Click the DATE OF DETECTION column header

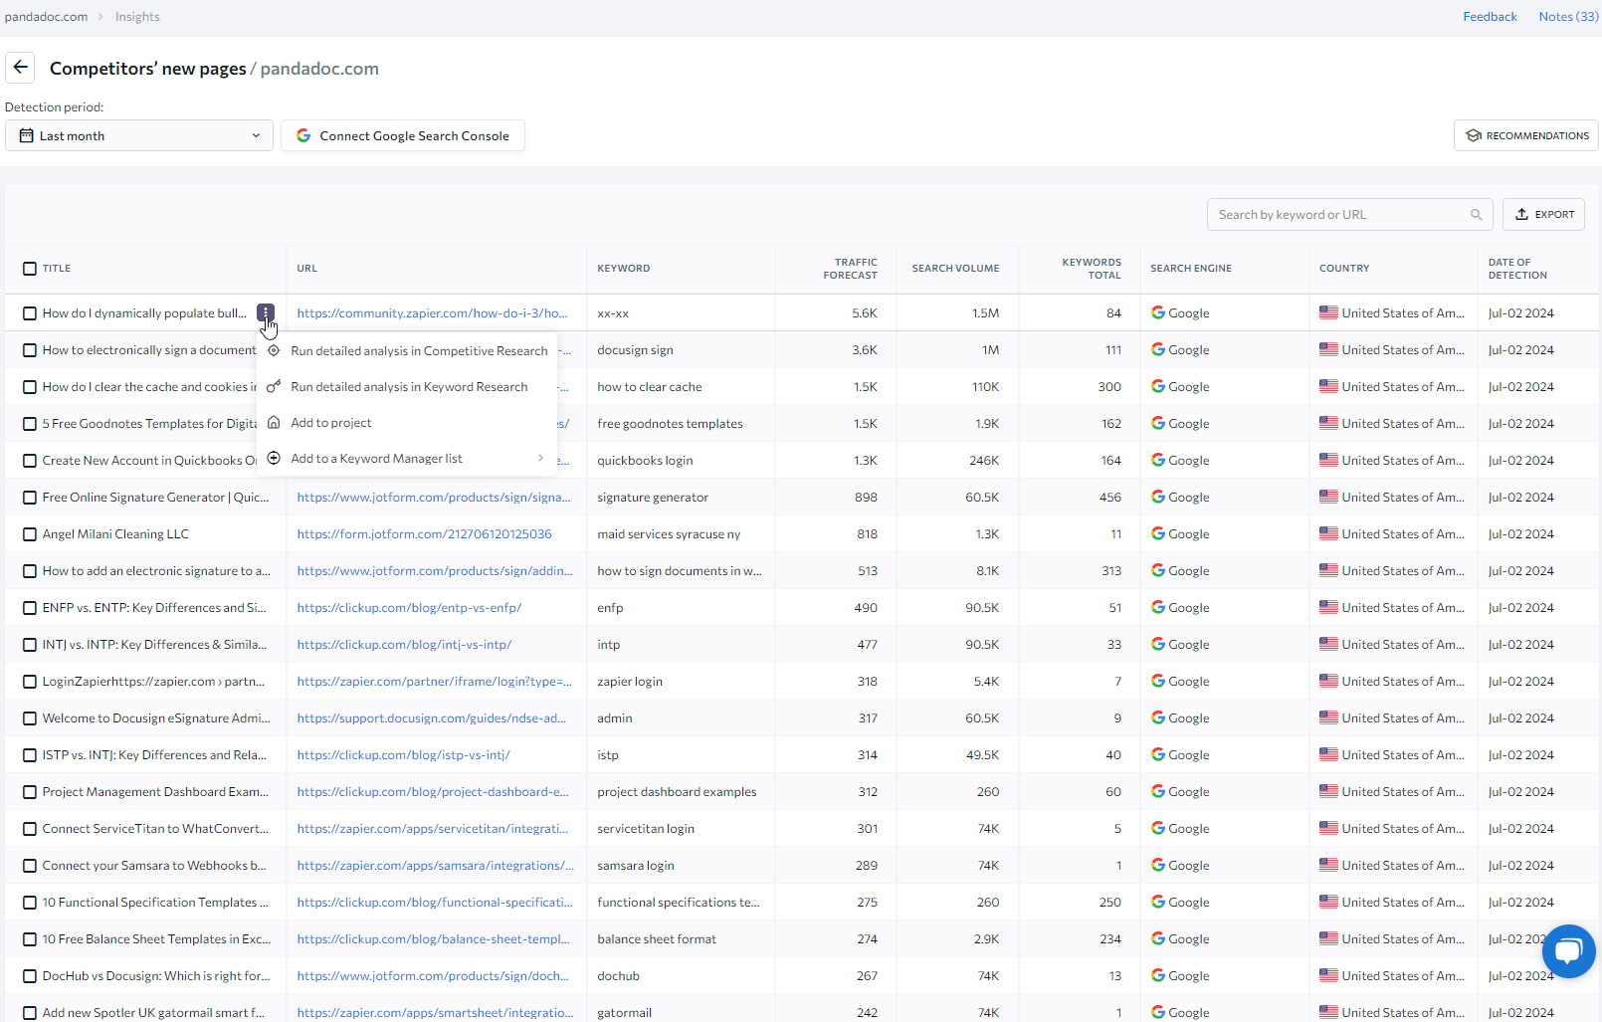point(1517,269)
